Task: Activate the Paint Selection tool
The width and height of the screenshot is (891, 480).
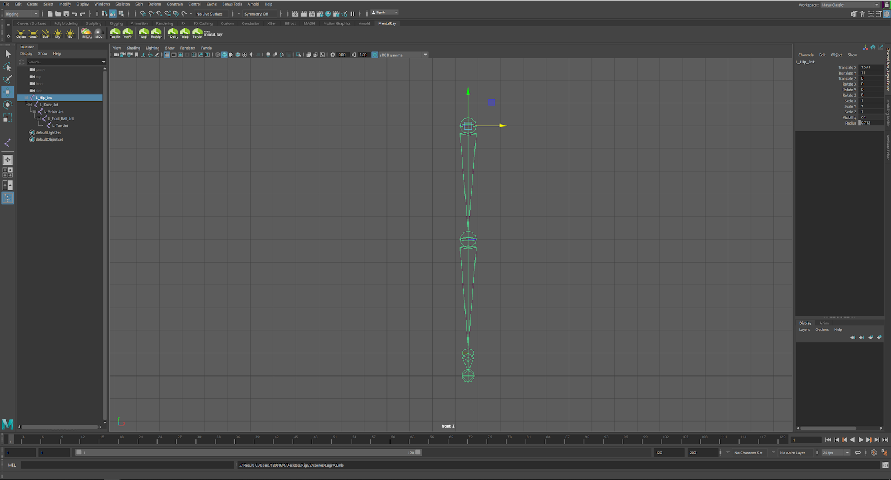Action: pyautogui.click(x=8, y=79)
